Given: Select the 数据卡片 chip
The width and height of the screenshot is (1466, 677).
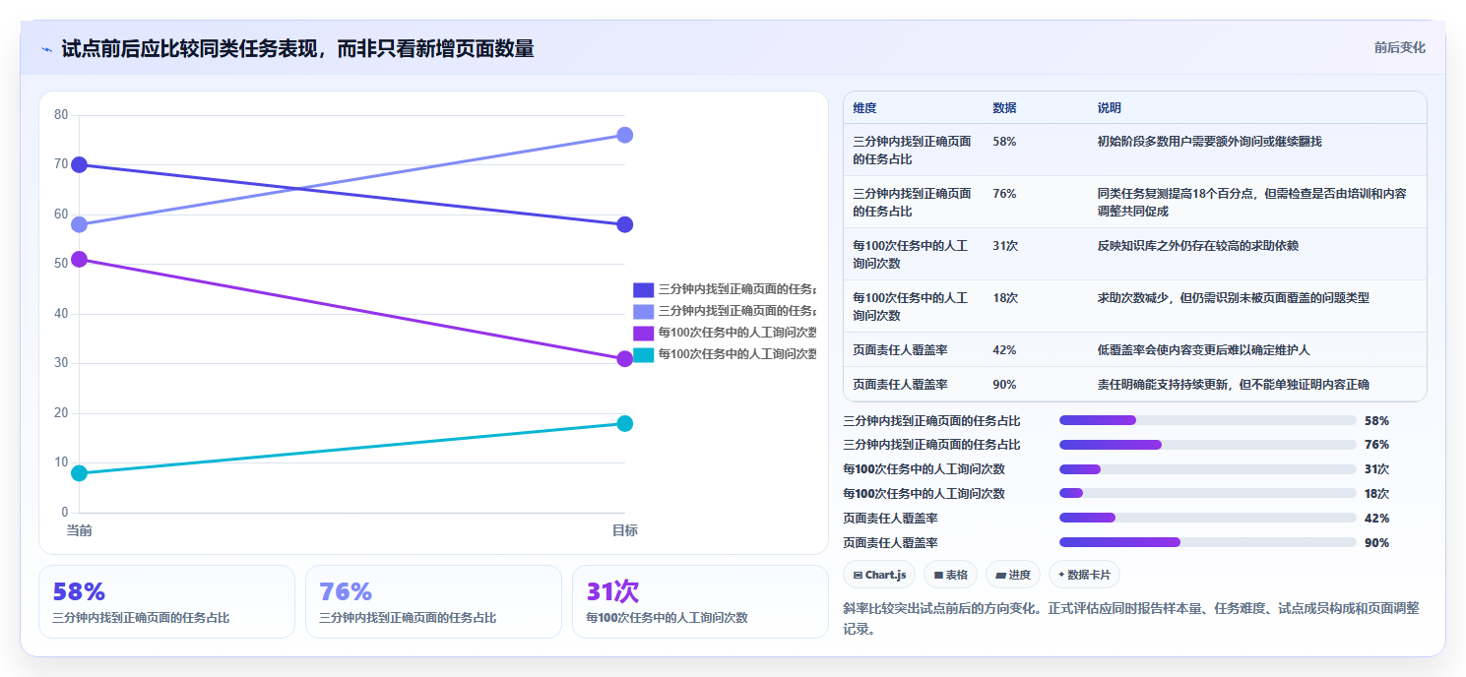Looking at the screenshot, I should click(1084, 575).
